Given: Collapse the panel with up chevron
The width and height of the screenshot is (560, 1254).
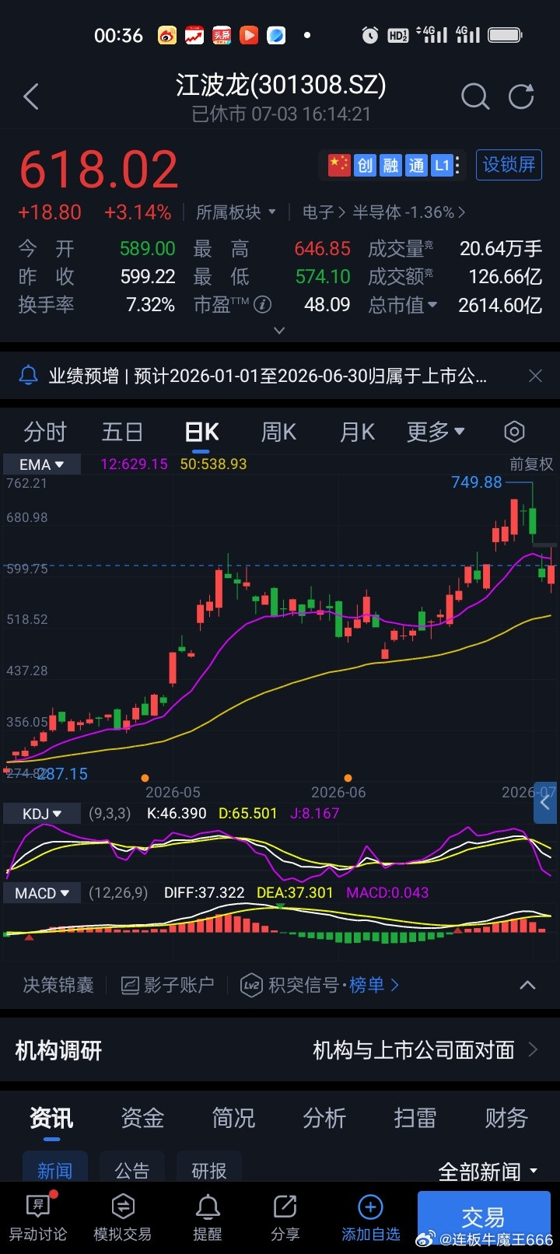Looking at the screenshot, I should (x=527, y=985).
